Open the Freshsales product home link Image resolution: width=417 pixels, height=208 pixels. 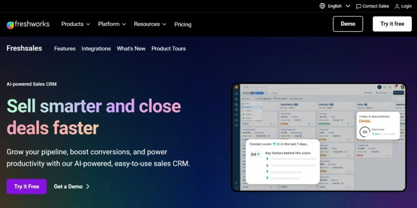[24, 48]
